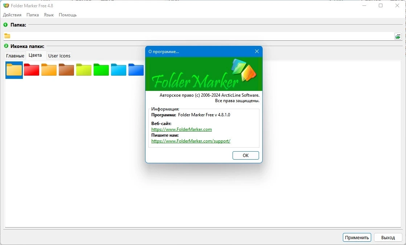Switch to the Главные tab
This screenshot has height=245, width=406.
(x=15, y=56)
